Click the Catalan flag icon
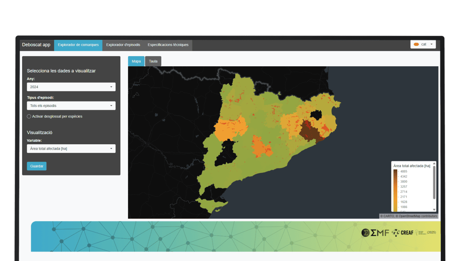This screenshot has height=261, width=464. tap(417, 44)
